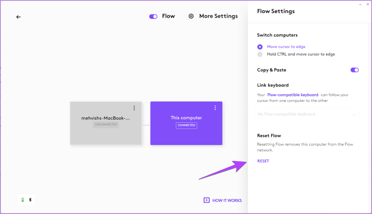This screenshot has height=214, width=372.
Task: Click the How It Works play icon
Action: pyautogui.click(x=207, y=200)
